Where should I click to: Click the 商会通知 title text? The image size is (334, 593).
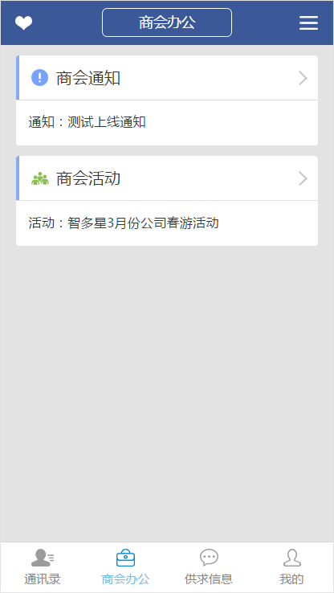point(88,78)
